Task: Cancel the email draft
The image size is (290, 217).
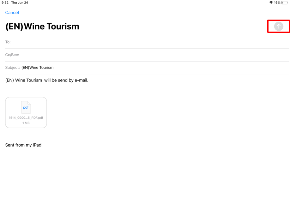Action: [x=12, y=13]
